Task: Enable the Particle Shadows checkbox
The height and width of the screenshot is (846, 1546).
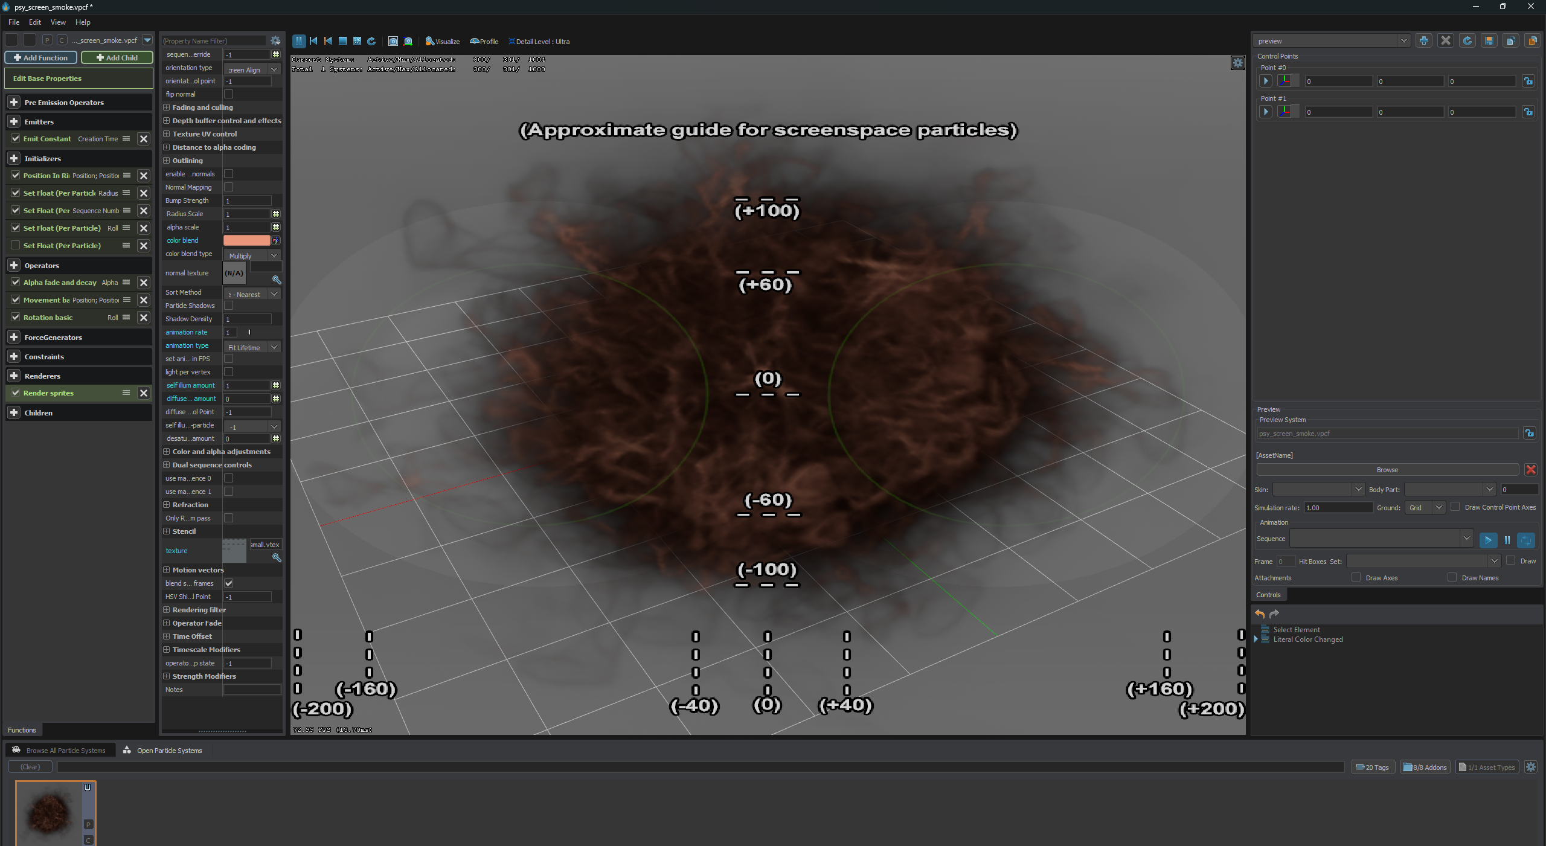Action: (228, 306)
